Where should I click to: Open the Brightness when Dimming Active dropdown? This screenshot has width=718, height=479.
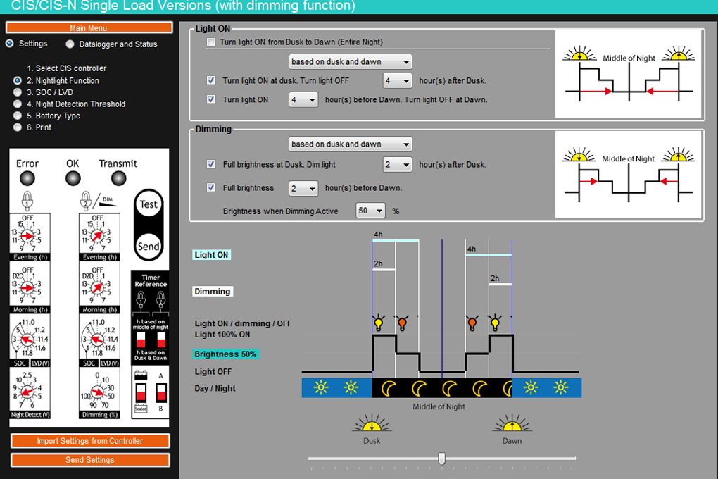[x=371, y=211]
